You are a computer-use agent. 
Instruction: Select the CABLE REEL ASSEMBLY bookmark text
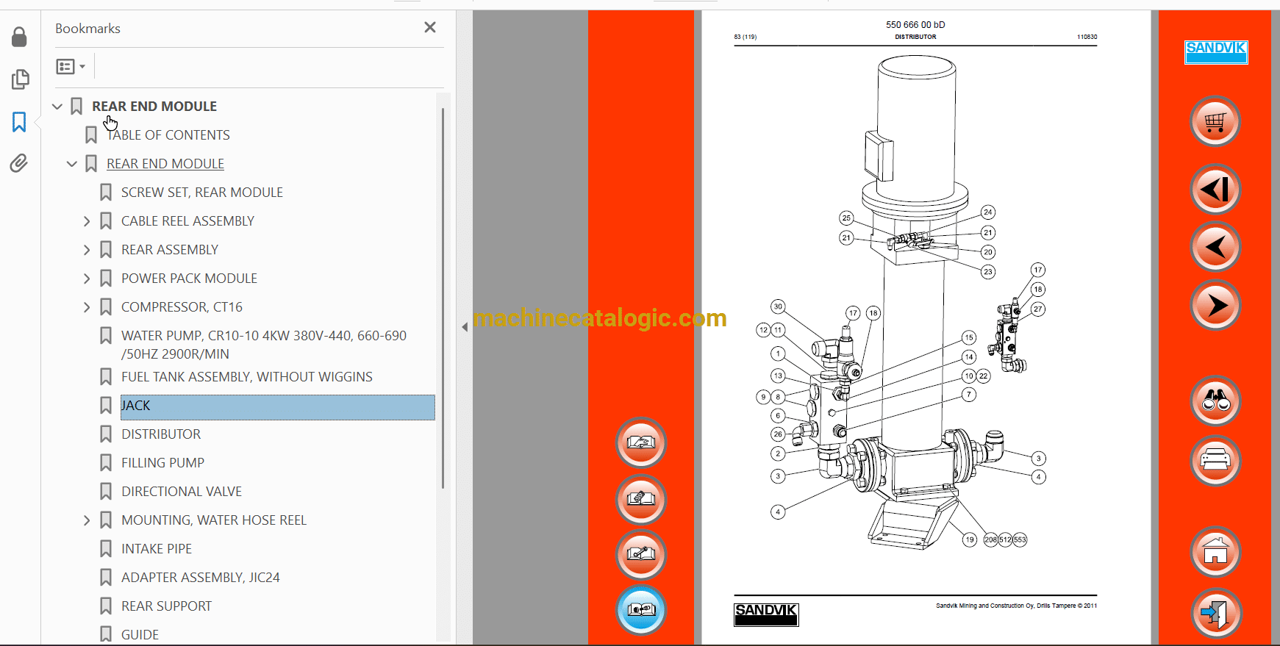point(187,221)
